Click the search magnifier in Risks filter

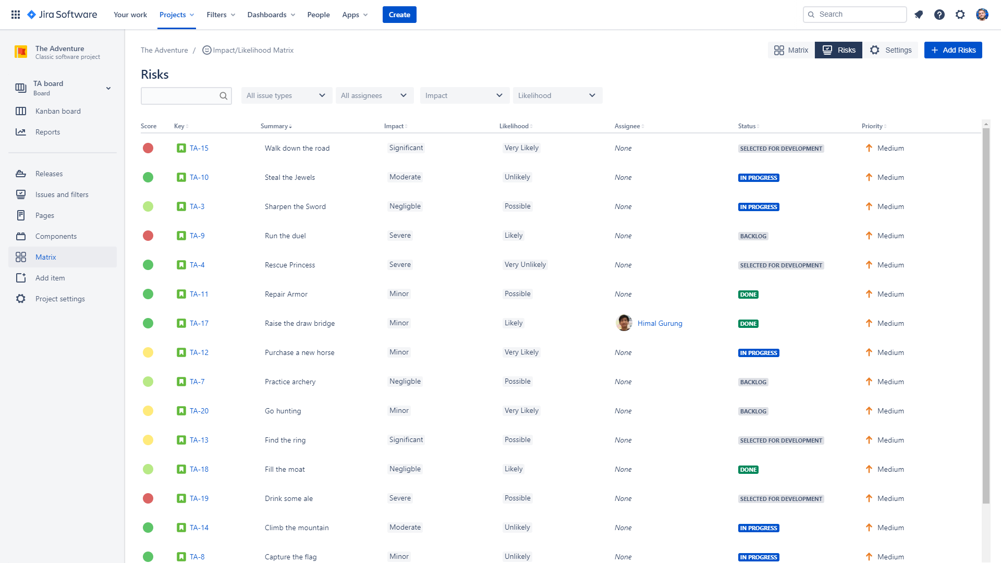tap(223, 96)
